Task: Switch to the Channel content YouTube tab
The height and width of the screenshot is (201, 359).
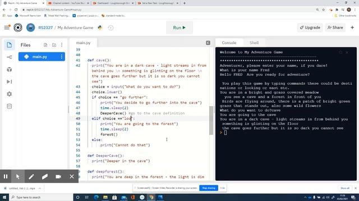Action: pyautogui.click(x=68, y=3)
